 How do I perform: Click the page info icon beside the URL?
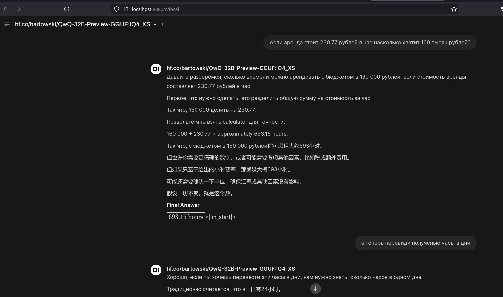pyautogui.click(x=126, y=9)
